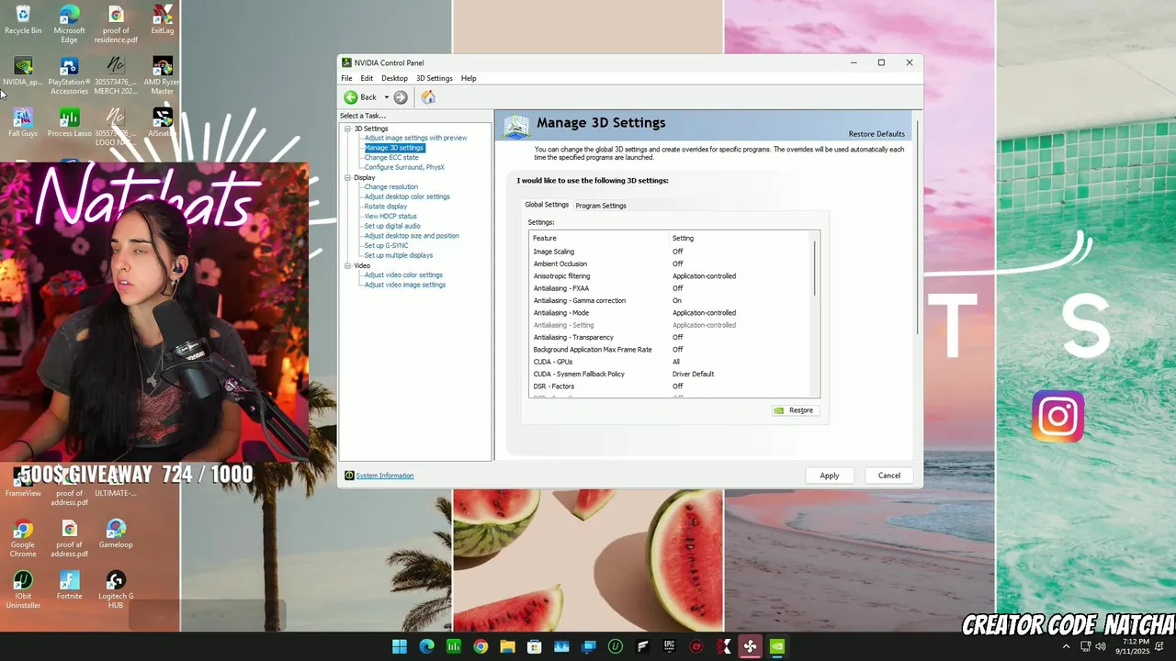This screenshot has height=661, width=1176.
Task: Open the 3D Settings menu
Action: (x=435, y=78)
